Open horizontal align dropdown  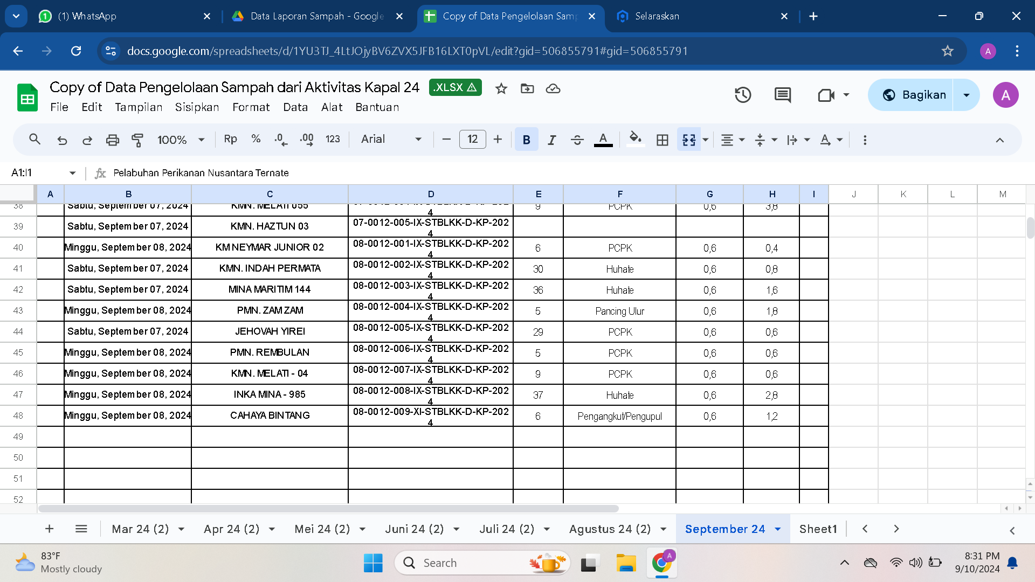coord(733,140)
